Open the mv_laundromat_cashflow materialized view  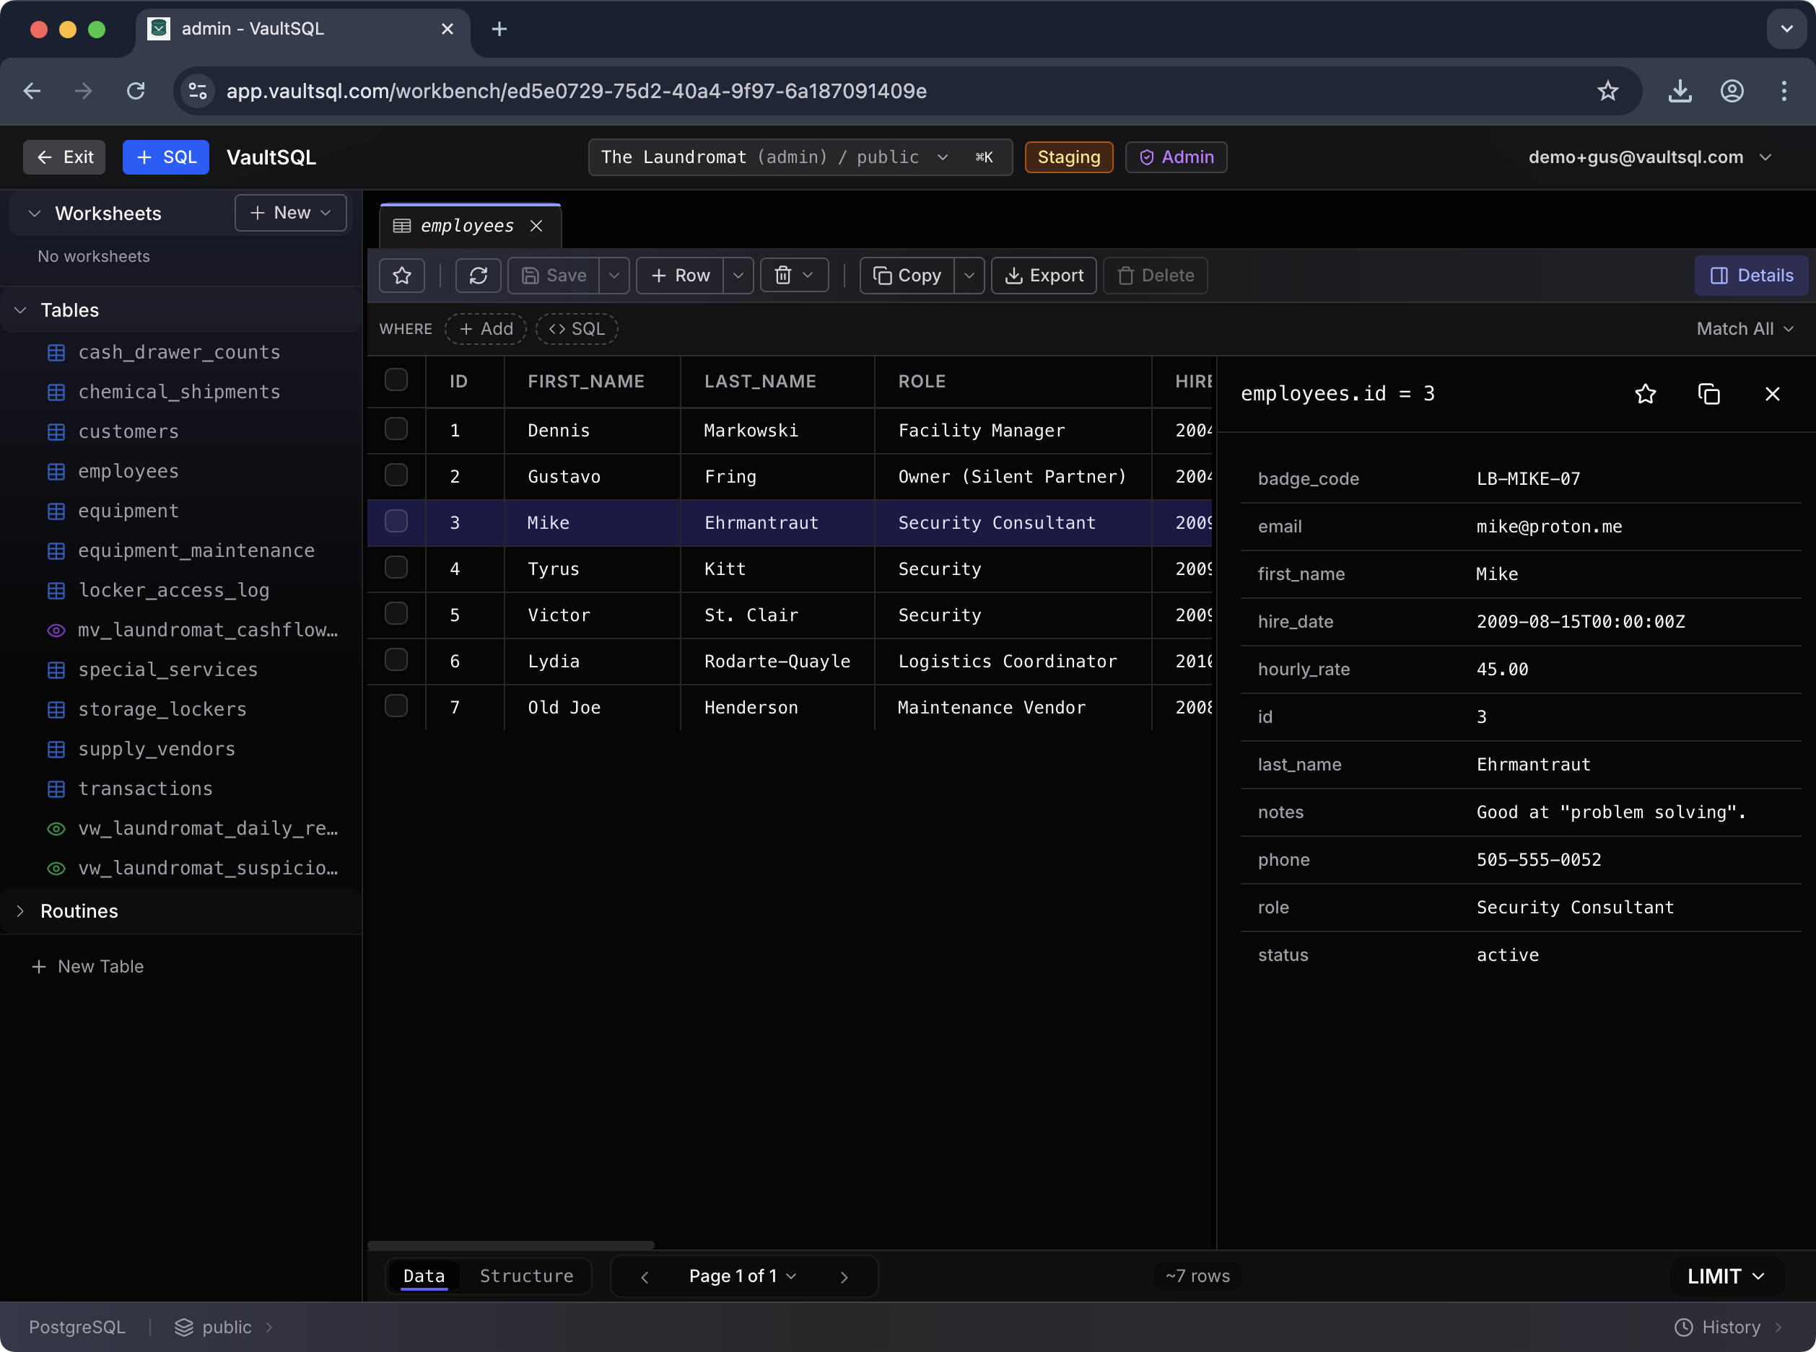(x=193, y=630)
